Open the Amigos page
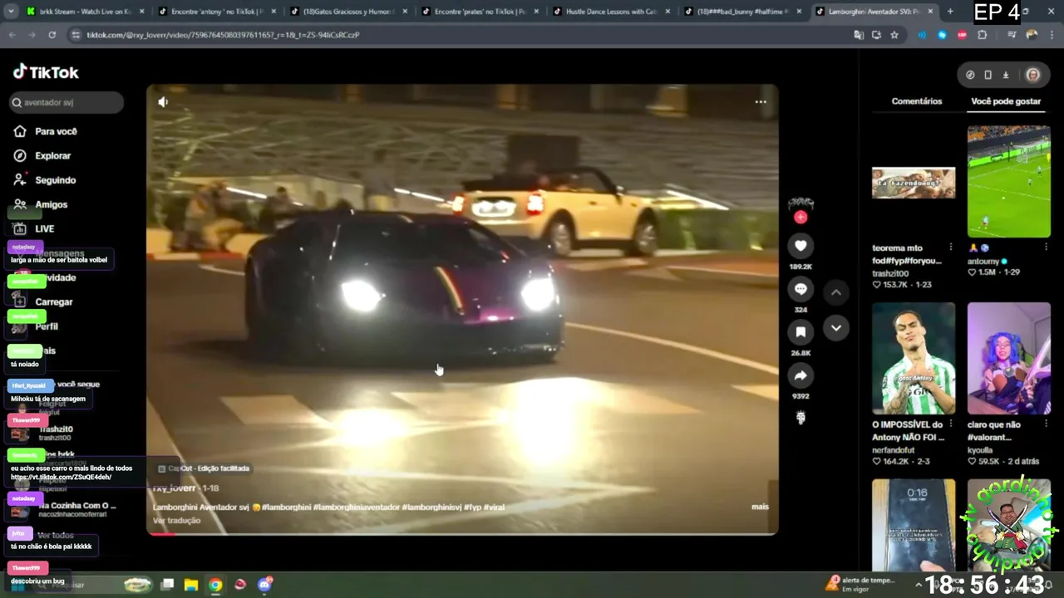 (51, 204)
